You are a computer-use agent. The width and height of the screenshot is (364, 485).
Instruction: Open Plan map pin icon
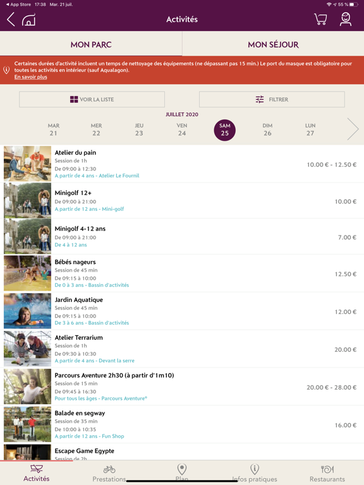pos(182,469)
